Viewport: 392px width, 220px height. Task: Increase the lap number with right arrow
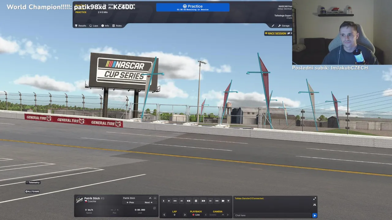pyautogui.click(x=185, y=215)
